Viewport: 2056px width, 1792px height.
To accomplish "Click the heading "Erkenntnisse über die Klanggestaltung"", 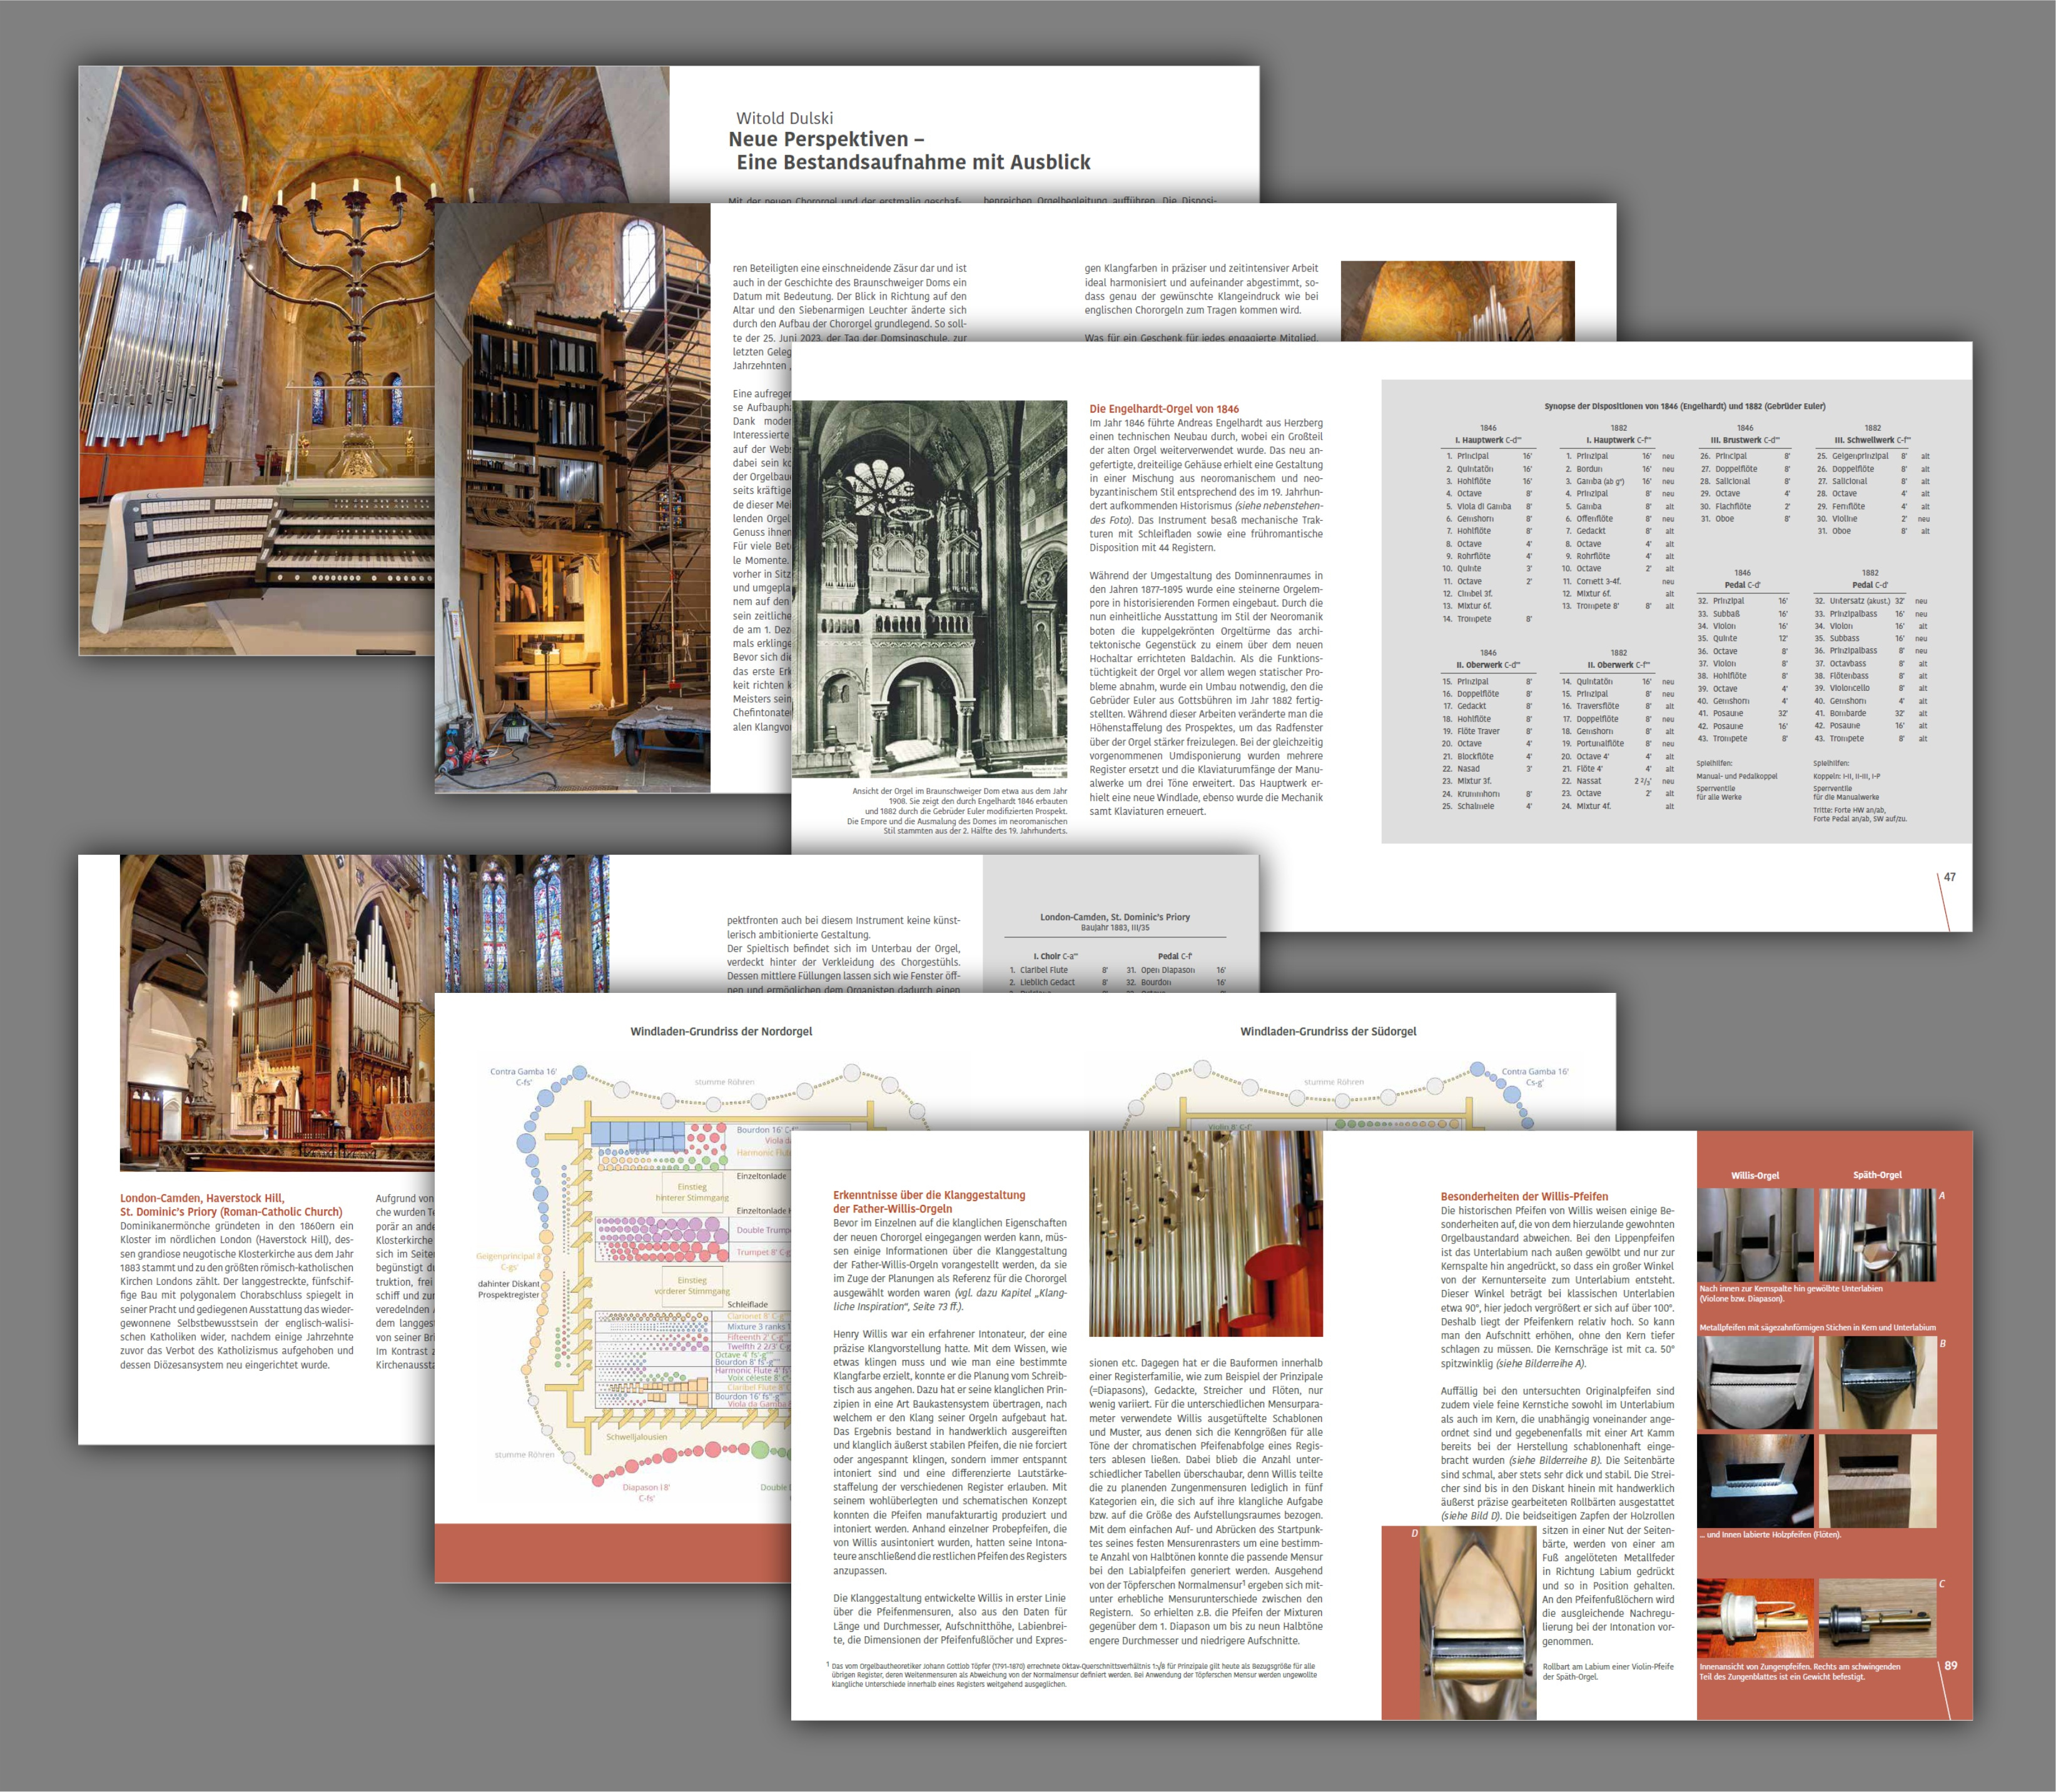I will [x=928, y=1195].
